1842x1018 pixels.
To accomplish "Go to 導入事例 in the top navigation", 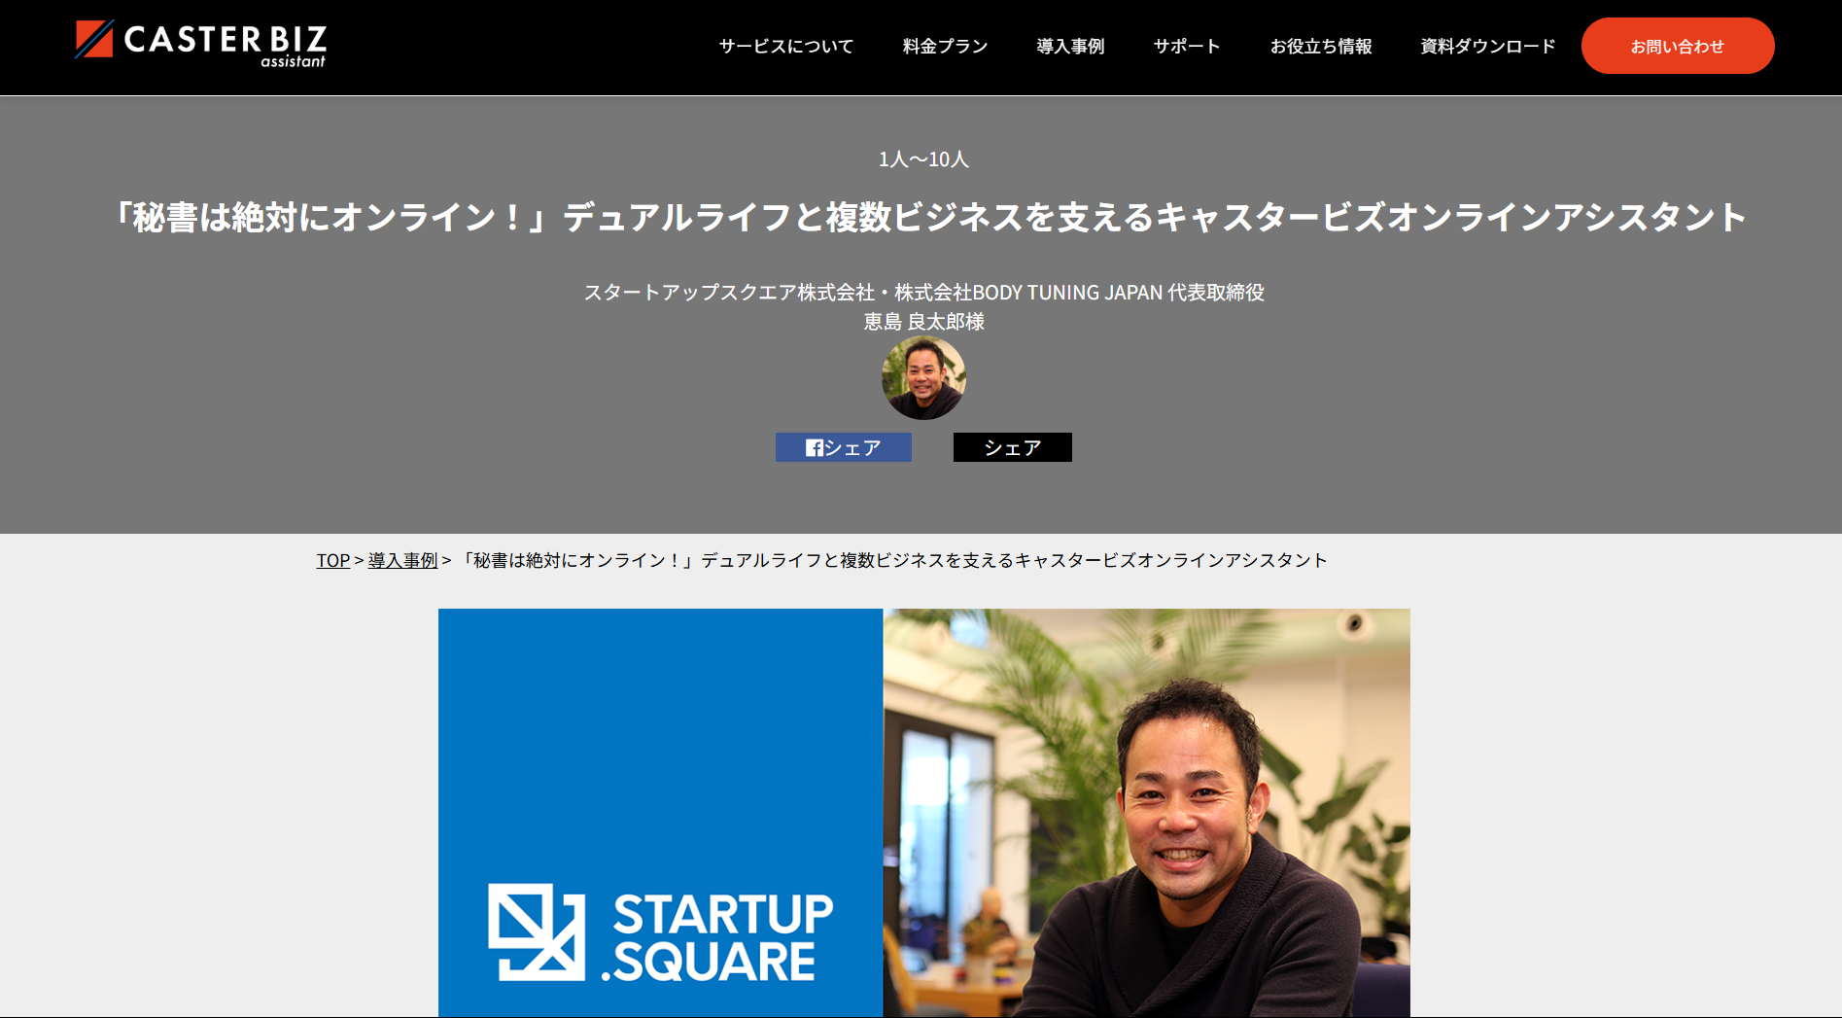I will coord(1070,46).
